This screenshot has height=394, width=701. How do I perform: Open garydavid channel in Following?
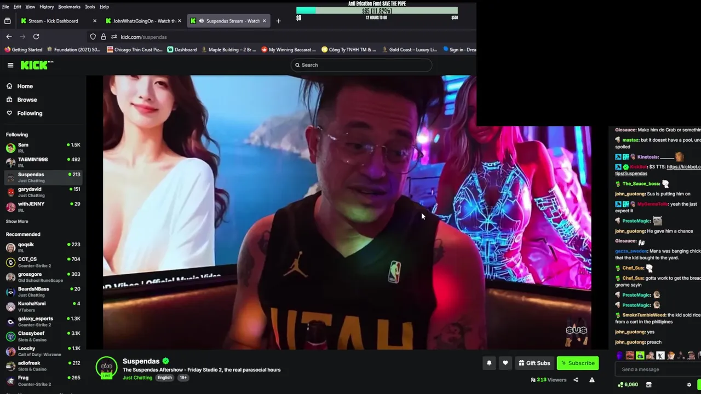(x=43, y=192)
